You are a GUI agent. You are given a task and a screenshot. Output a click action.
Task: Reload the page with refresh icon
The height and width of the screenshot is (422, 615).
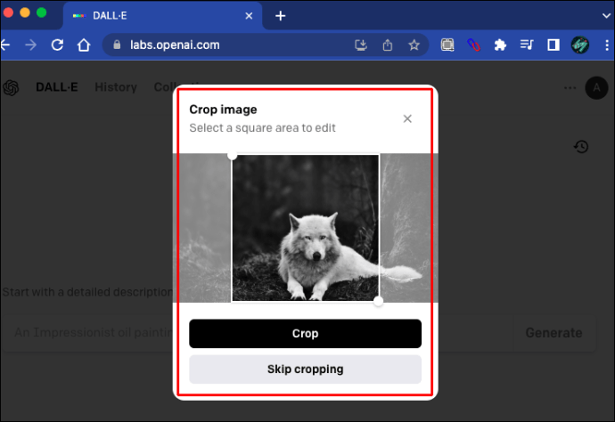(x=57, y=45)
